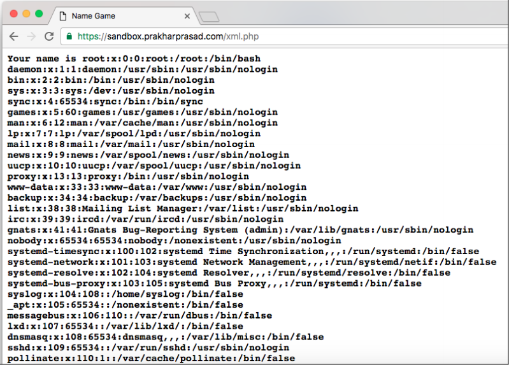The height and width of the screenshot is (365, 509).
Task: Click the 'systemd-network:x:101:103' line
Action: pos(252,262)
